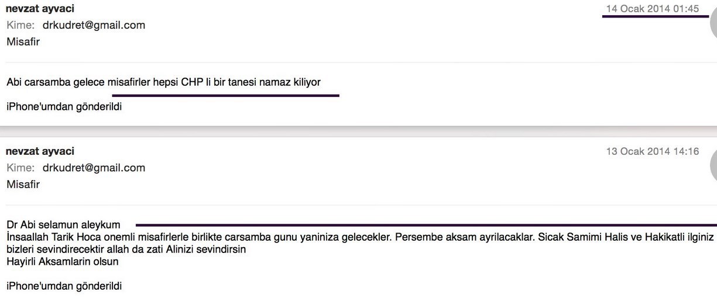
Task: Click sender name on the 01:45 message
Action: [x=40, y=9]
